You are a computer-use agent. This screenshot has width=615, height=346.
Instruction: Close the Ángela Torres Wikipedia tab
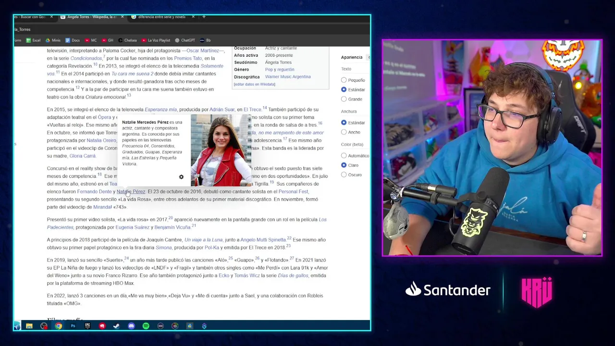pyautogui.click(x=122, y=17)
